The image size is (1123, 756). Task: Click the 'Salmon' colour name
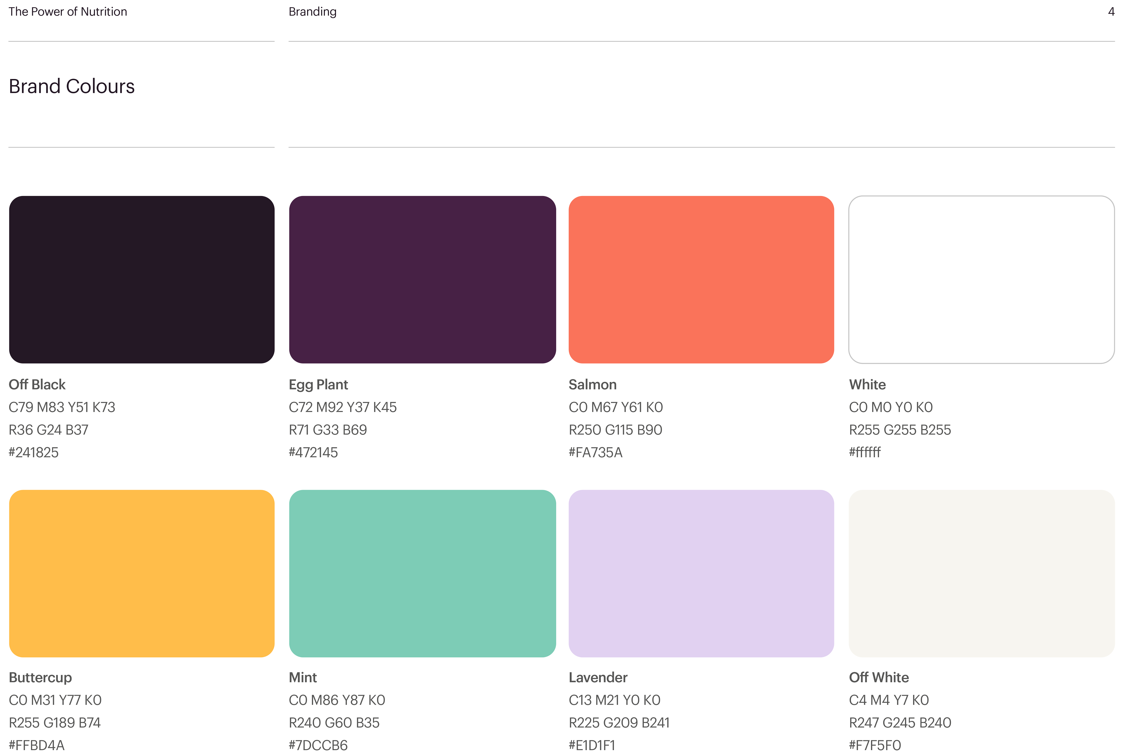tap(592, 384)
